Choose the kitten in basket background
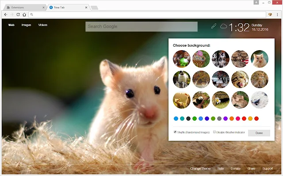This screenshot has height=176, width=283. pyautogui.click(x=201, y=59)
